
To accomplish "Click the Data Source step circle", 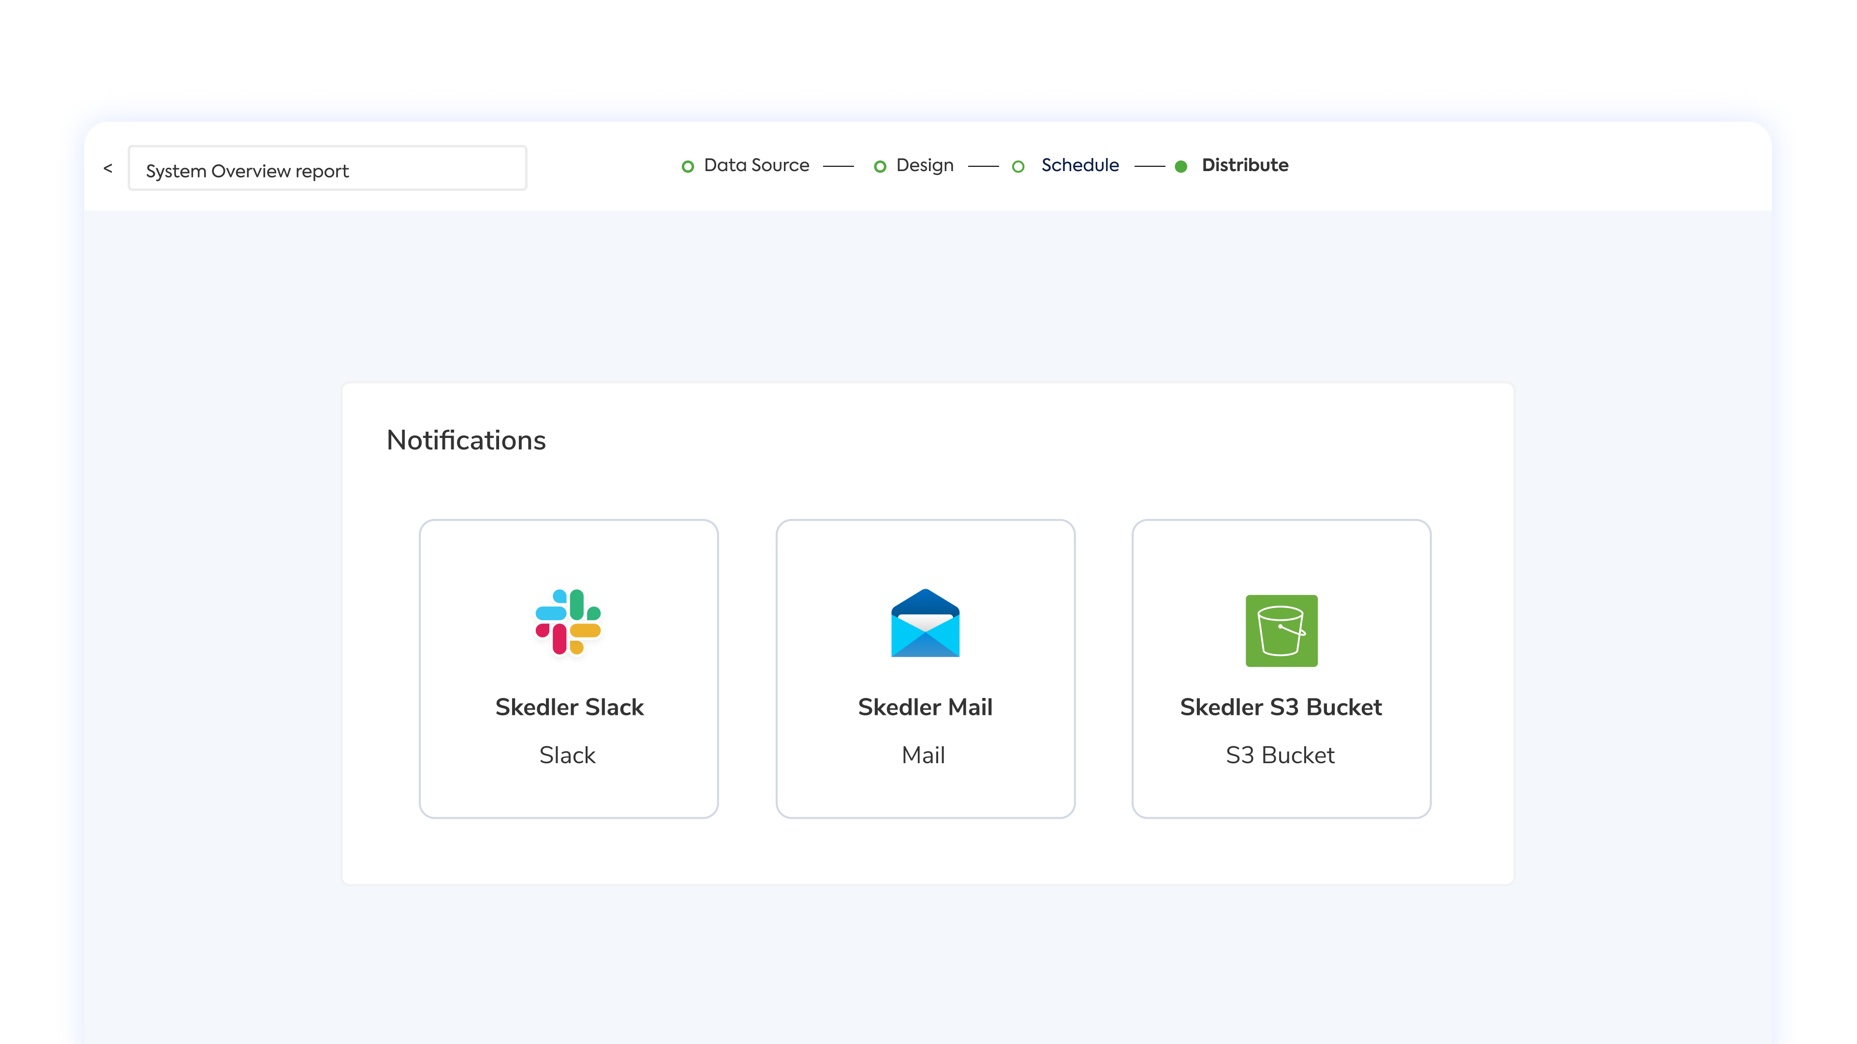I will 688,166.
